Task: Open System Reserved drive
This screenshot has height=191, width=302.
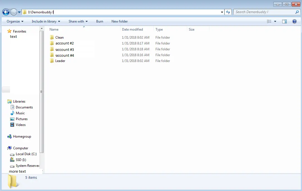Action: [x=27, y=166]
